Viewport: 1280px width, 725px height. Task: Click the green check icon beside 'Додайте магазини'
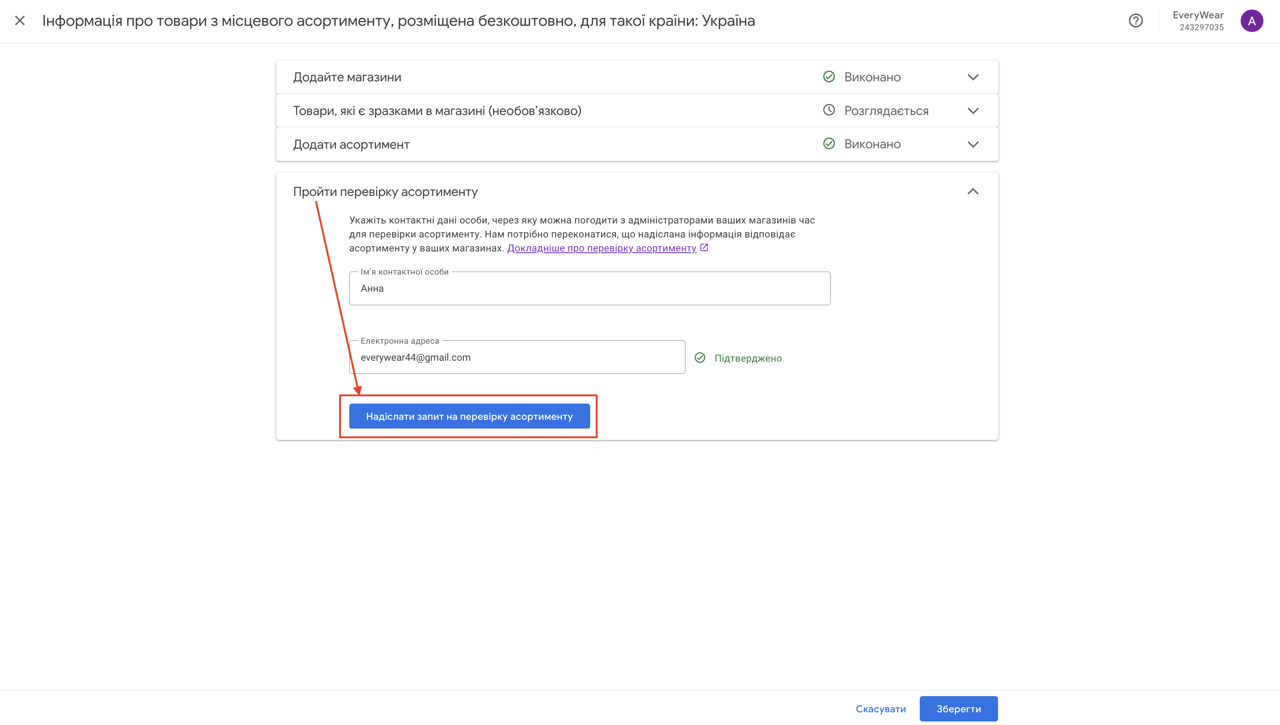828,77
